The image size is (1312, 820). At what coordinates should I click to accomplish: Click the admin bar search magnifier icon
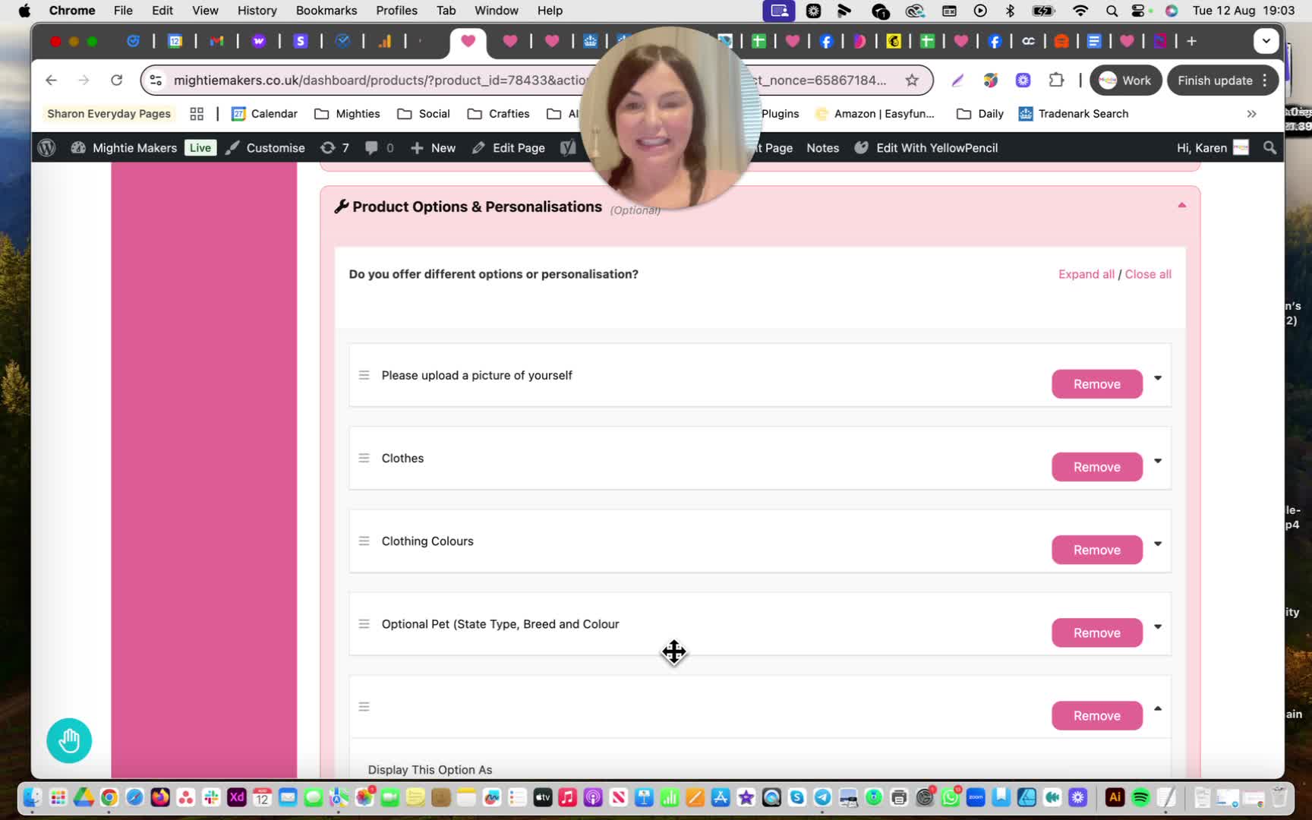coord(1269,148)
